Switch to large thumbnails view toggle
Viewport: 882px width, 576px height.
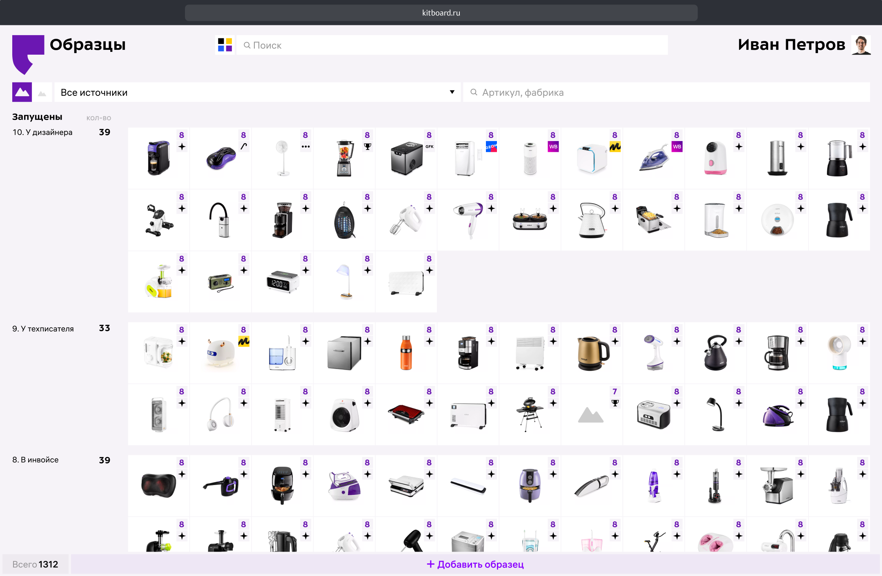(22, 92)
